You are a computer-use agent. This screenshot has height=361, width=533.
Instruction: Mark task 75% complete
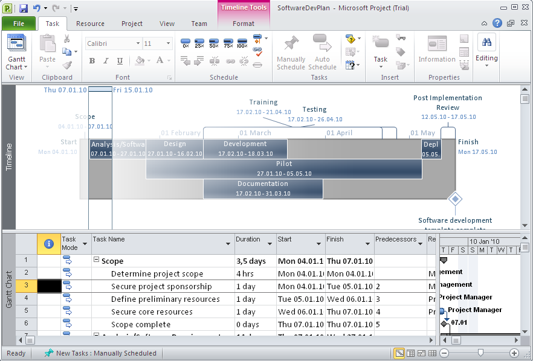[x=228, y=43]
